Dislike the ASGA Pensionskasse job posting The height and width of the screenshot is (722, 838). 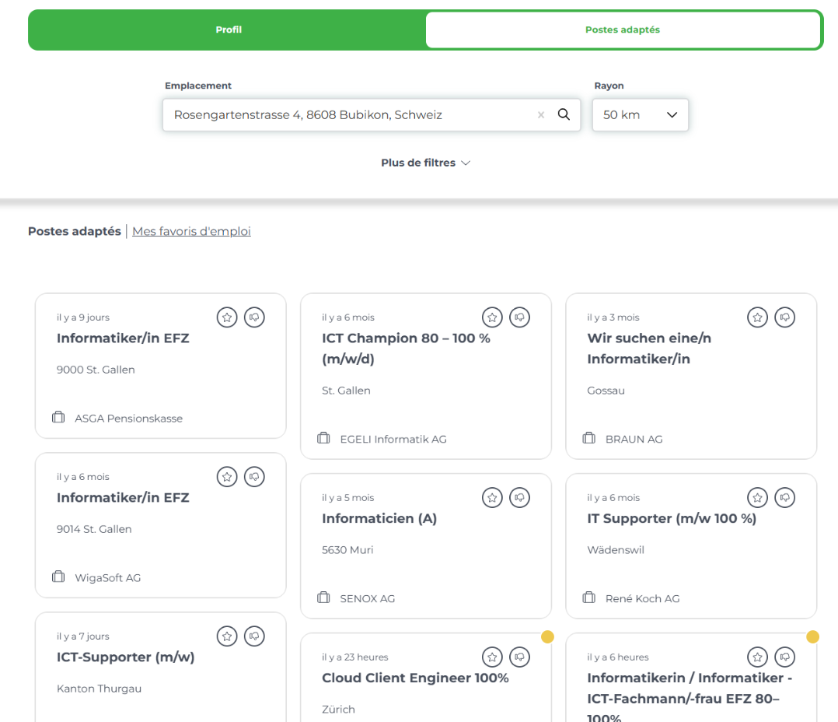(254, 317)
